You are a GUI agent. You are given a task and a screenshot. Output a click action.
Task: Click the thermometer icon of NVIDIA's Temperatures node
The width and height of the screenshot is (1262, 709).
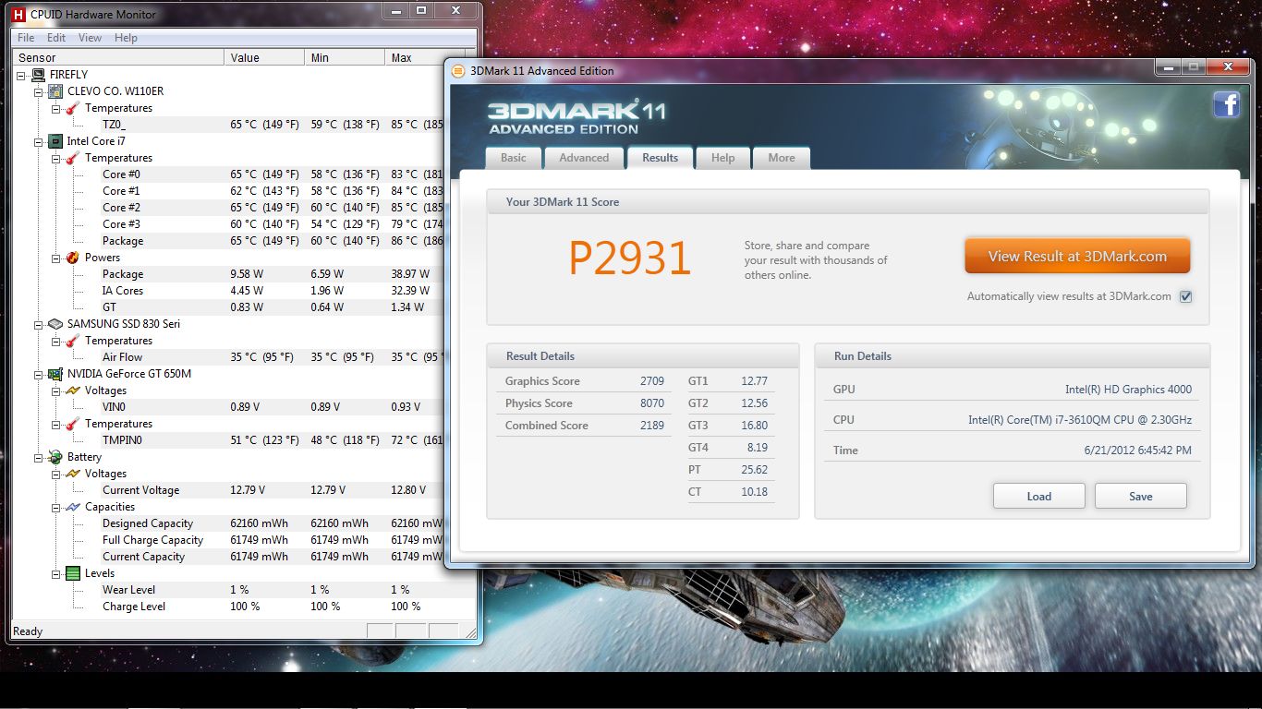click(73, 424)
